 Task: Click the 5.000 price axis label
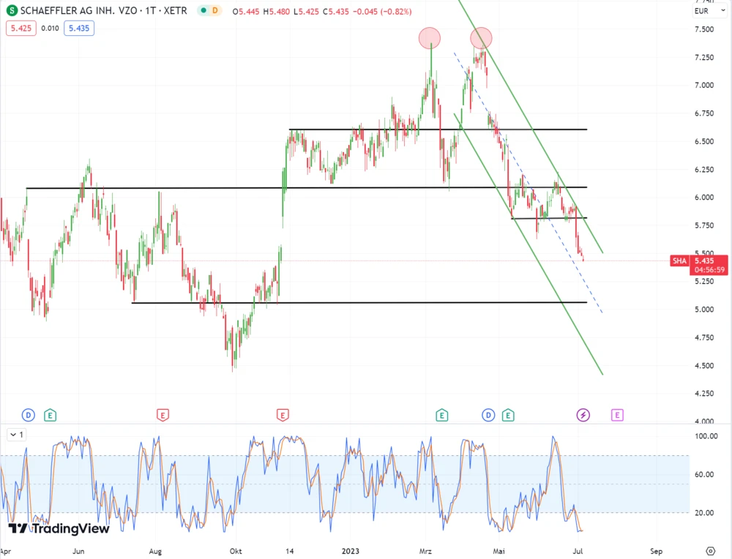pyautogui.click(x=704, y=309)
